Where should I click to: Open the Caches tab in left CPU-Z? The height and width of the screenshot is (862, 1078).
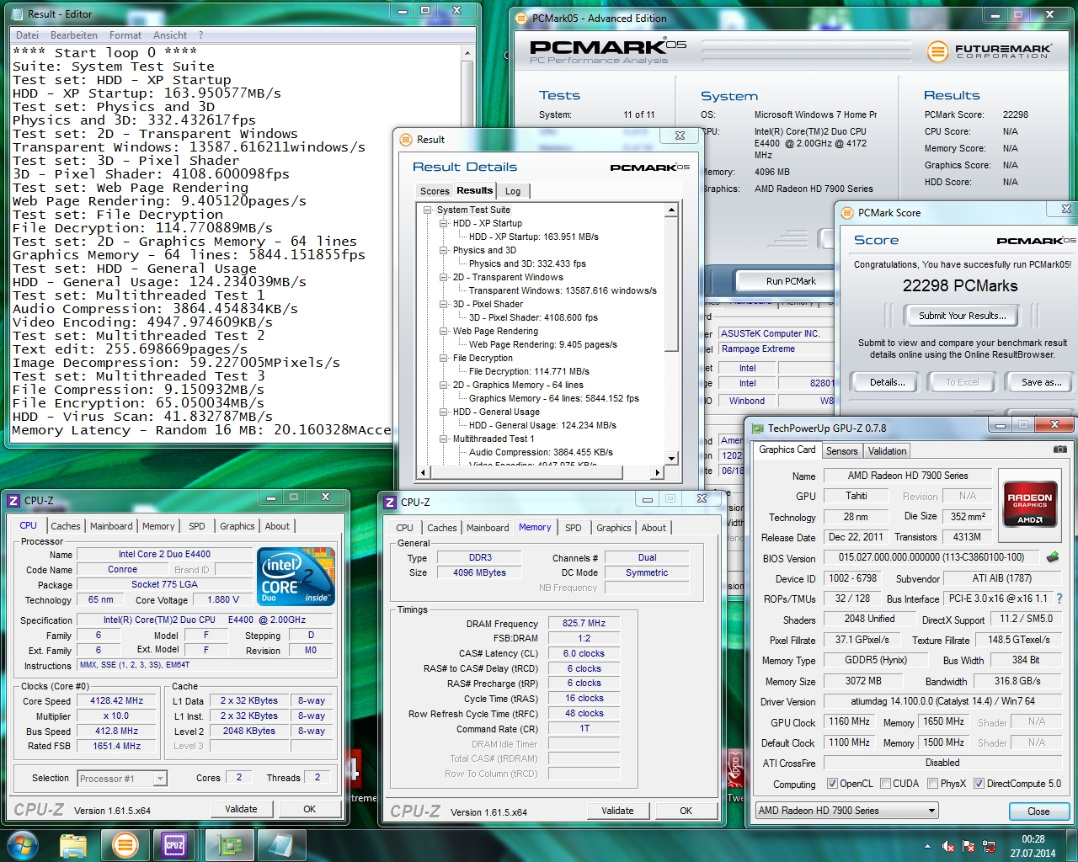66,526
